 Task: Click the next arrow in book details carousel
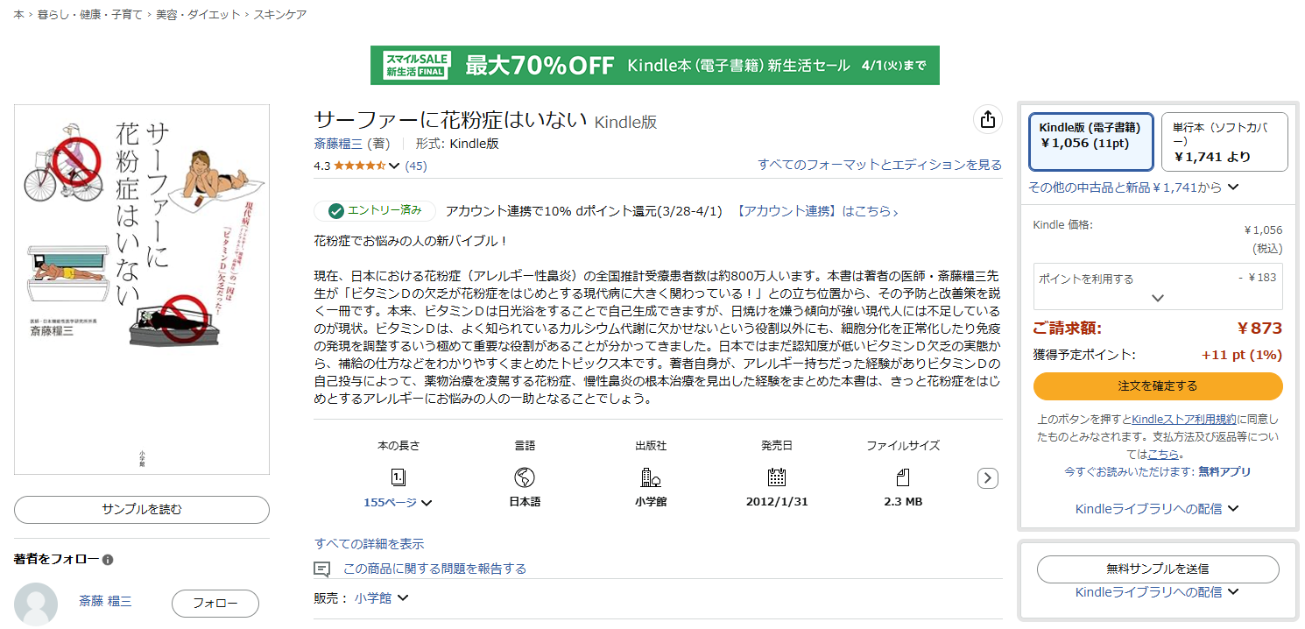(x=987, y=478)
